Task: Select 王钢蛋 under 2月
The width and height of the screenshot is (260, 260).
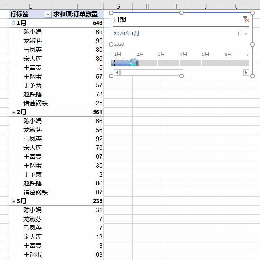Action: click(32, 166)
